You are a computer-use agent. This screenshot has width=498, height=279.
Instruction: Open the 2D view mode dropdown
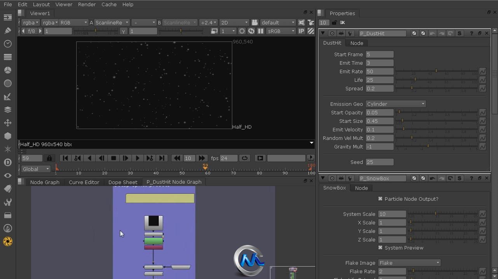coord(234,22)
